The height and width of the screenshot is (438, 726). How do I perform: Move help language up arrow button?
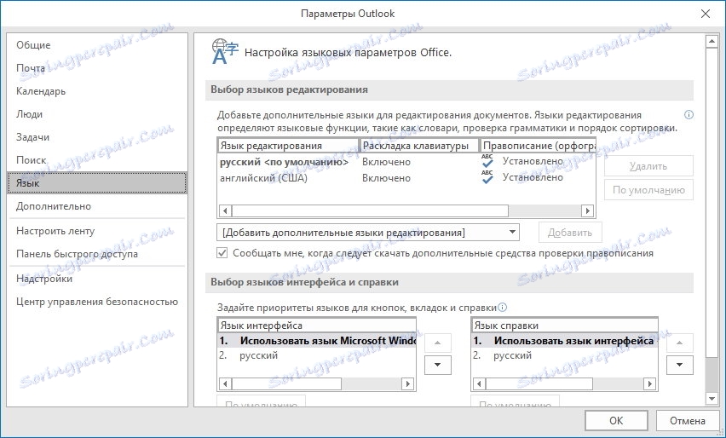pyautogui.click(x=680, y=343)
